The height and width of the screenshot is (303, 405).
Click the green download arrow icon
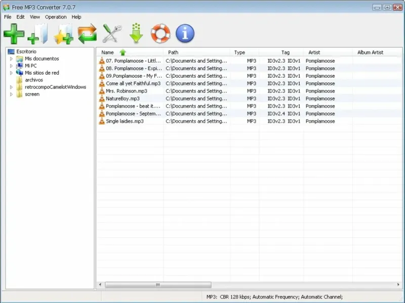(136, 33)
